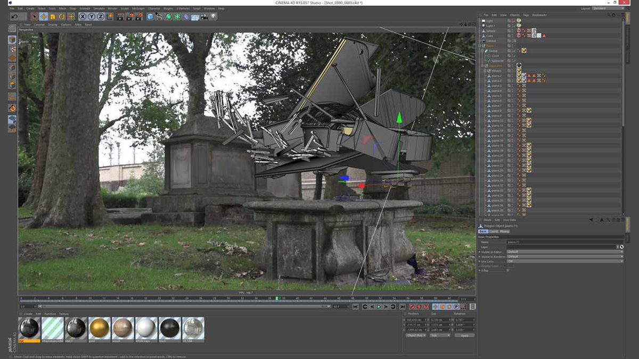The image size is (639, 359).
Task: Toggle the X-Ray checkbox
Action: (x=508, y=270)
